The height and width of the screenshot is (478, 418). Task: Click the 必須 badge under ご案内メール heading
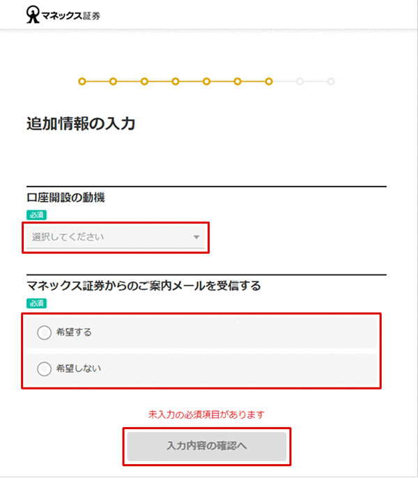(36, 303)
